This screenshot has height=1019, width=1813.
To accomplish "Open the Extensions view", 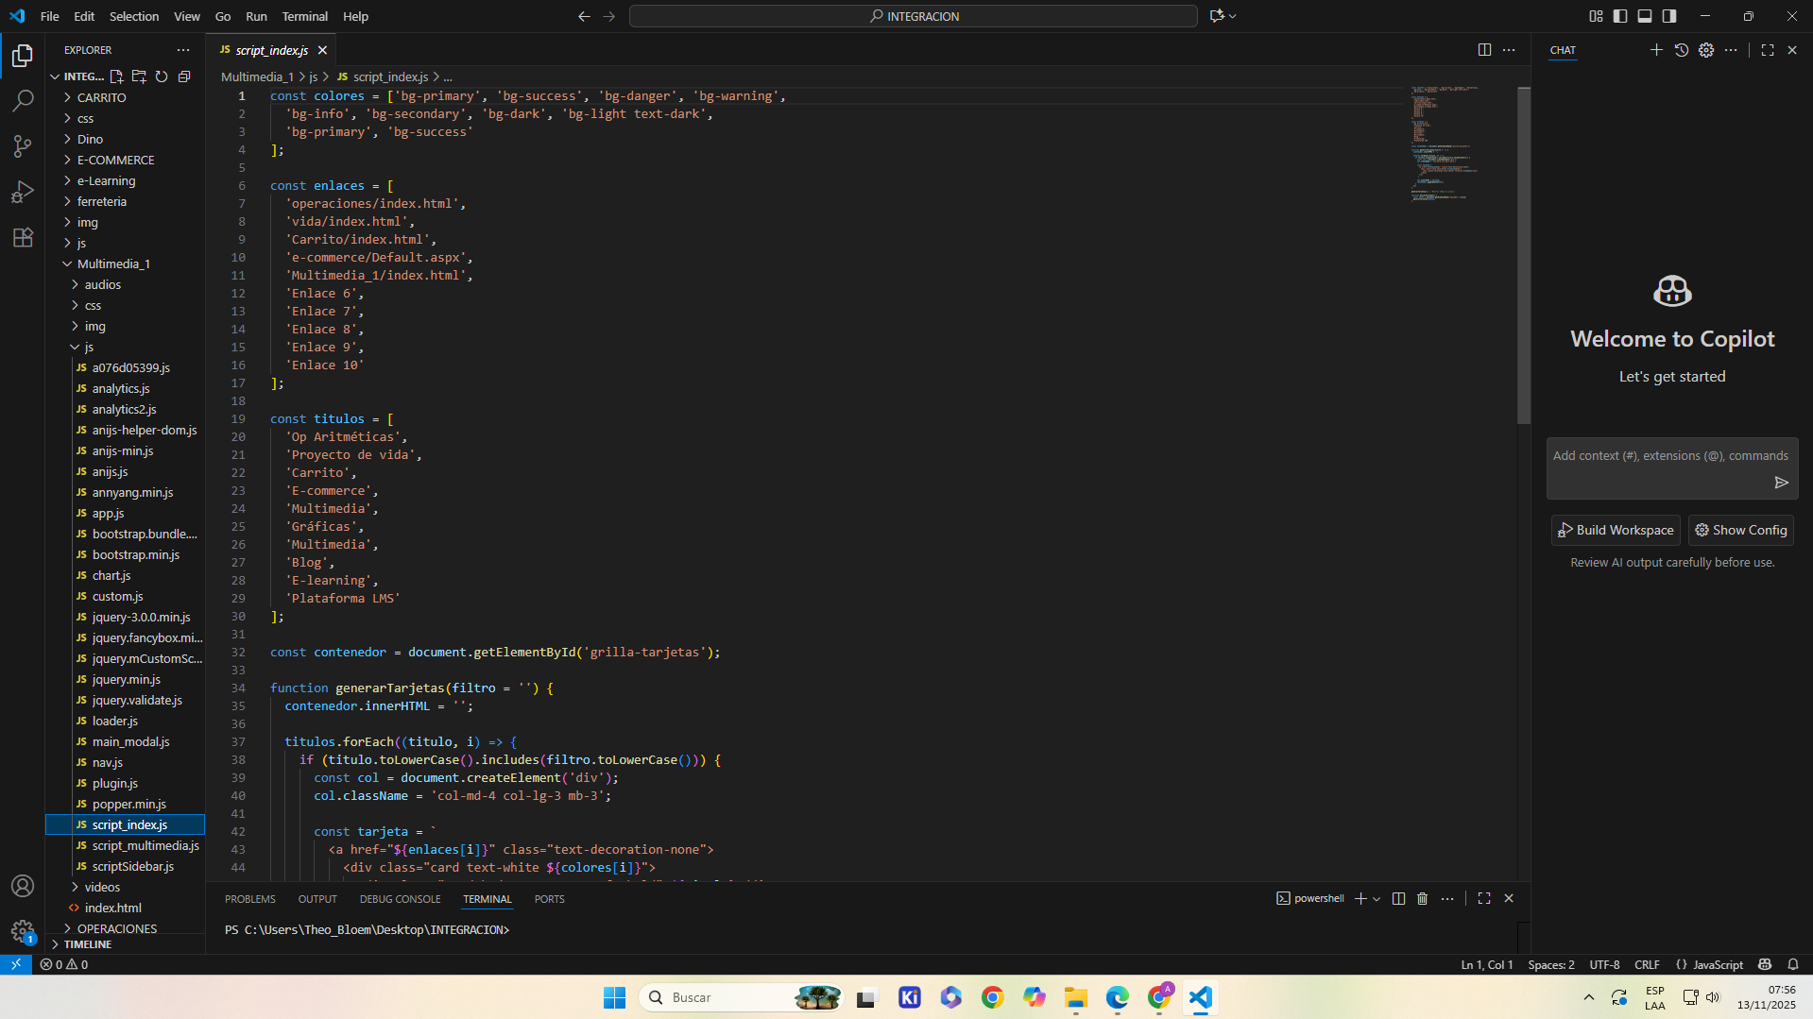I will 23,237.
